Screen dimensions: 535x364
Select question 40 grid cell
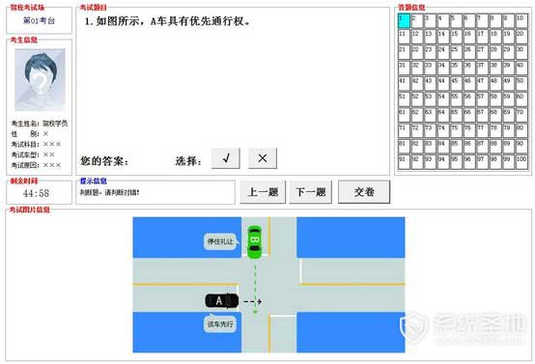pyautogui.click(x=521, y=69)
